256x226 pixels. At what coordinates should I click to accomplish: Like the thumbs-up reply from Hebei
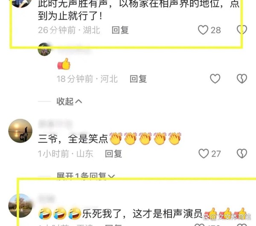click(215, 78)
